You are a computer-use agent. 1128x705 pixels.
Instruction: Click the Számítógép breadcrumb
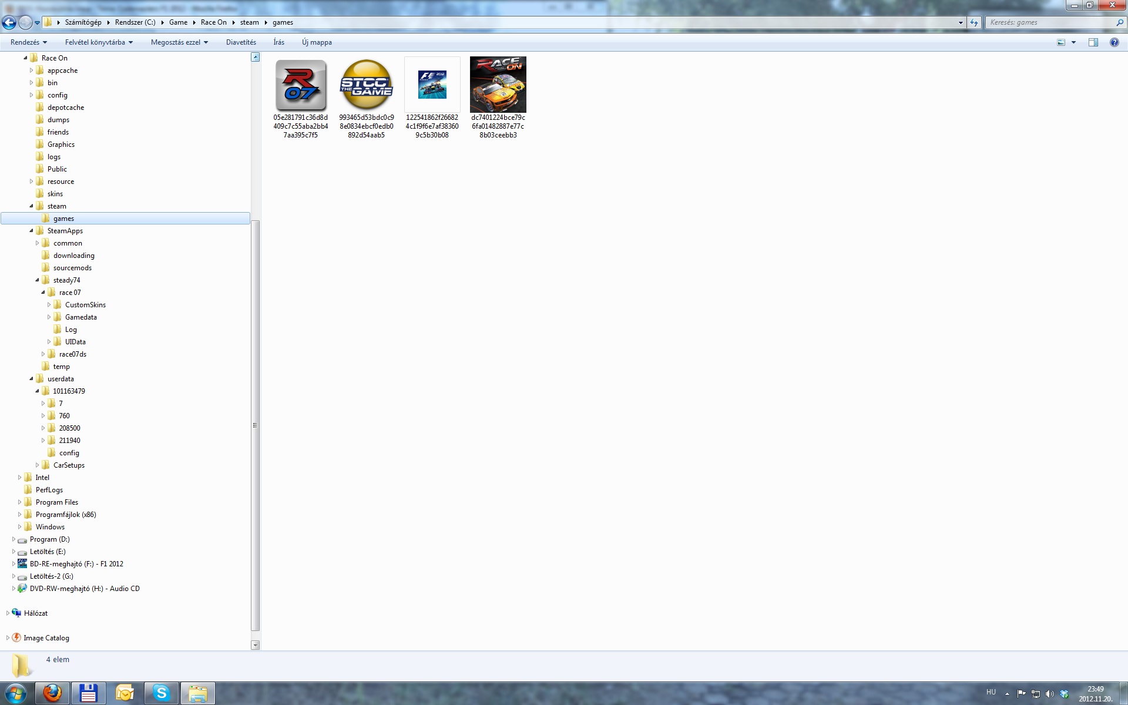point(83,22)
